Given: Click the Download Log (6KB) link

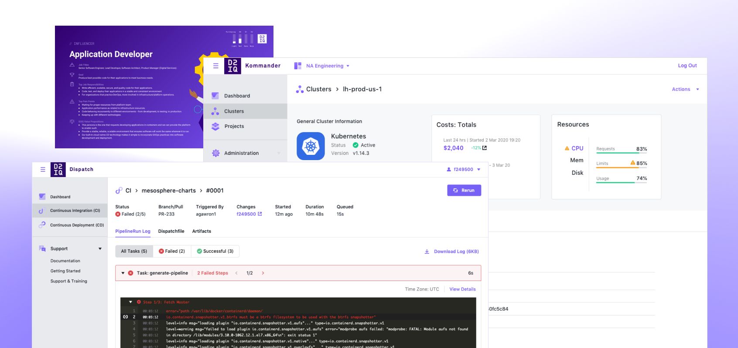Looking at the screenshot, I should (451, 251).
